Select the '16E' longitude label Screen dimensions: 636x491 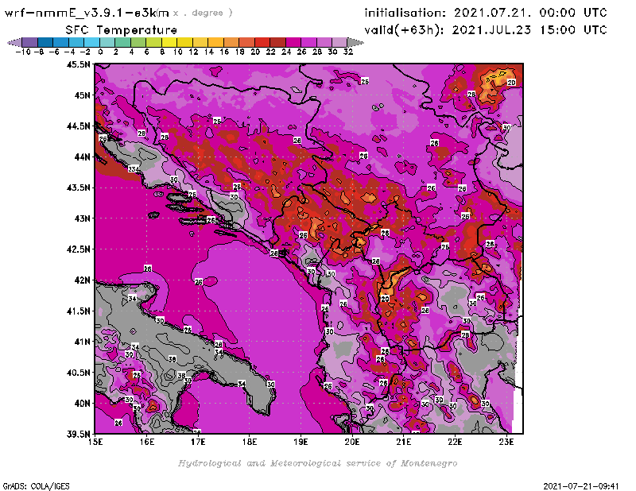point(147,442)
